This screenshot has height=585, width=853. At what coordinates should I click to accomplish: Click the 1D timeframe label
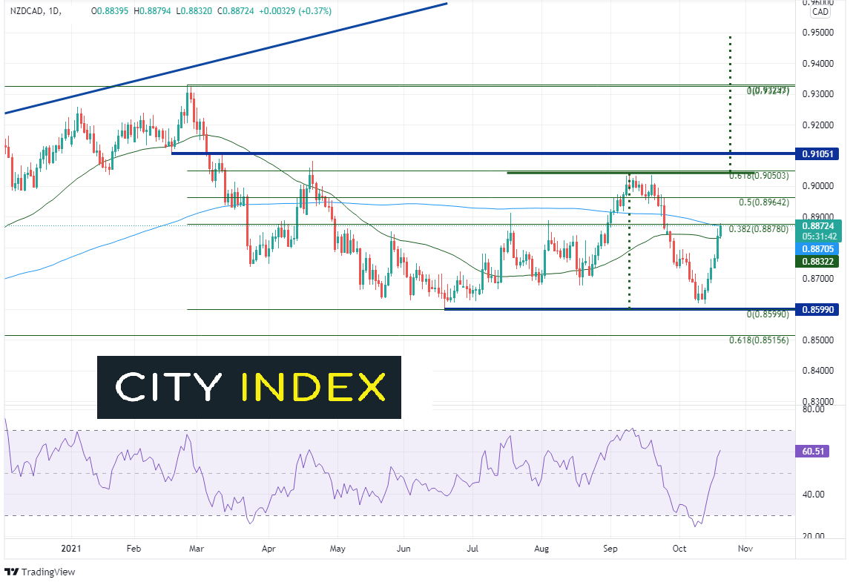pyautogui.click(x=54, y=11)
